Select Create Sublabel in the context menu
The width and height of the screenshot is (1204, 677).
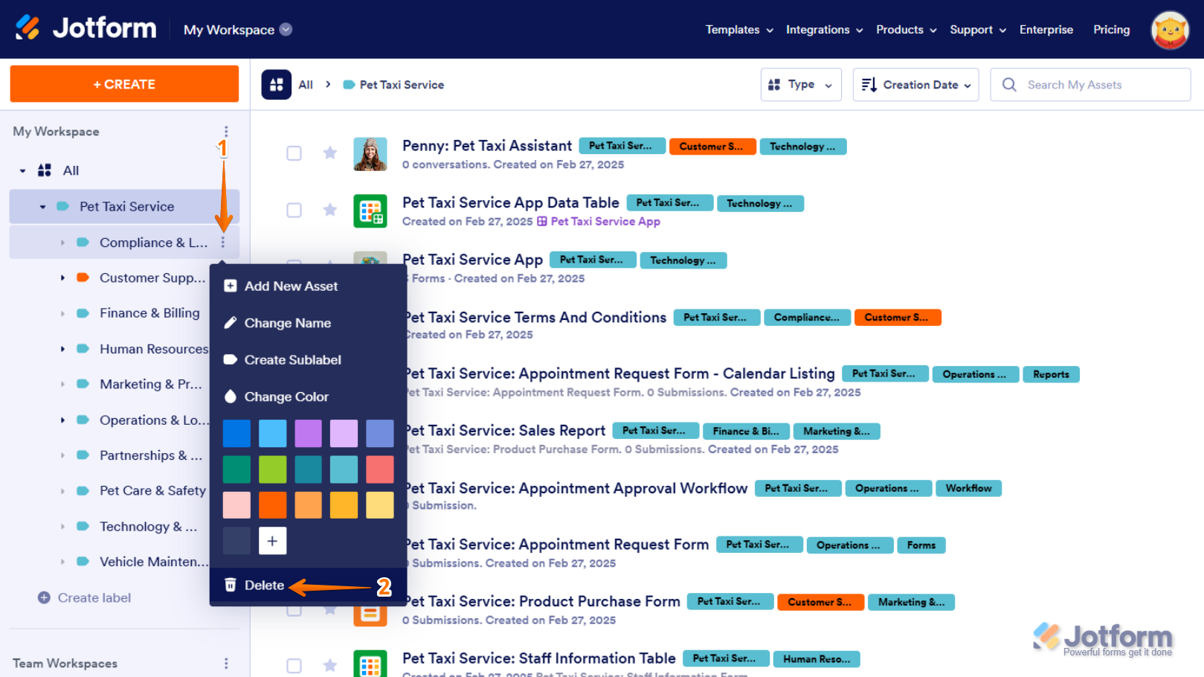tap(292, 360)
